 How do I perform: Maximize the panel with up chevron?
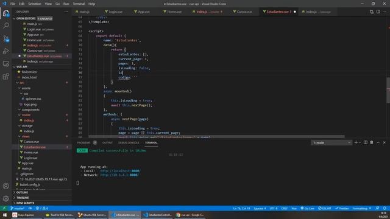tap(378, 142)
